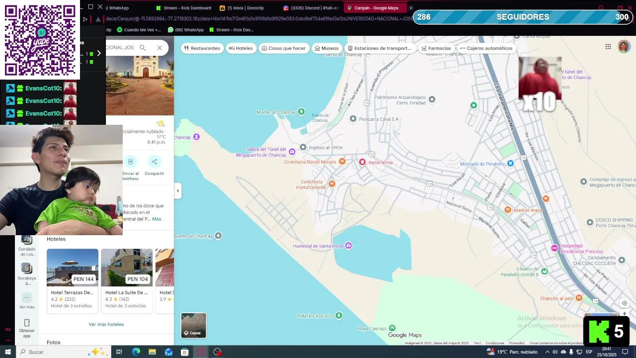Screen dimensions: 636x358
Task: Open the Privacidad footer link
Action: 517,343
